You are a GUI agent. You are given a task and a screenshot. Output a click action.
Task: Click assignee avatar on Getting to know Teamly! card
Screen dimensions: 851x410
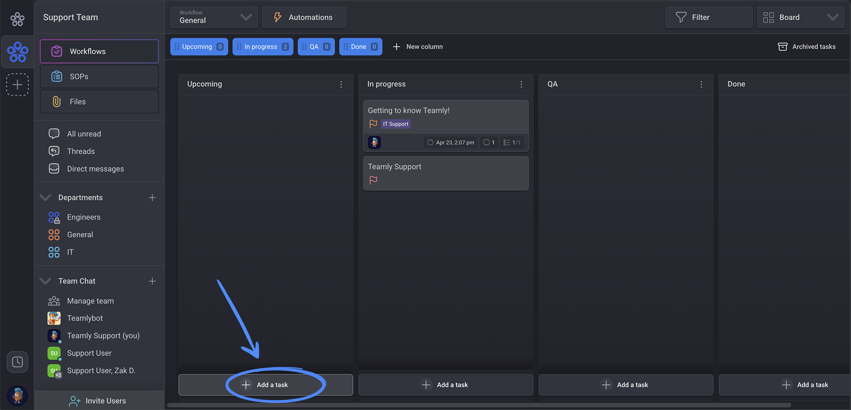pos(374,142)
